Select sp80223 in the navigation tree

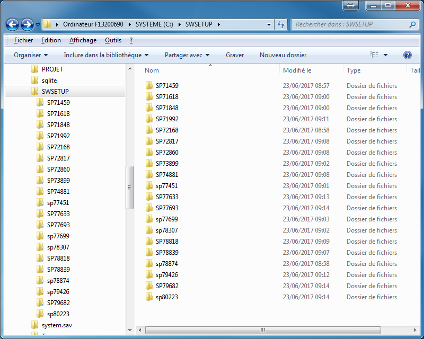click(x=58, y=314)
